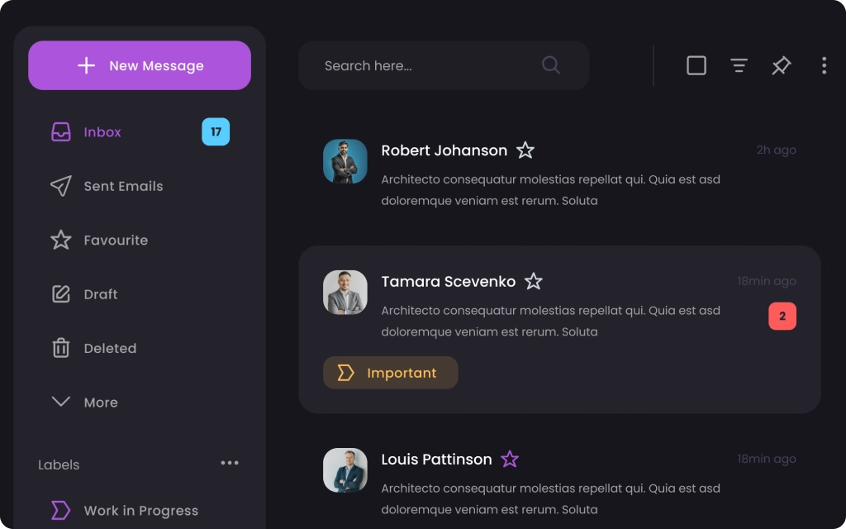Click the Favourite star icon in sidebar
This screenshot has width=846, height=529.
point(61,240)
